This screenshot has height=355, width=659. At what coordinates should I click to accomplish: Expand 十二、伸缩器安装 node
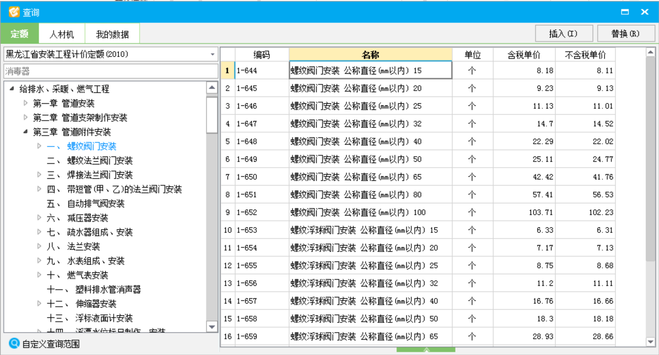[40, 304]
